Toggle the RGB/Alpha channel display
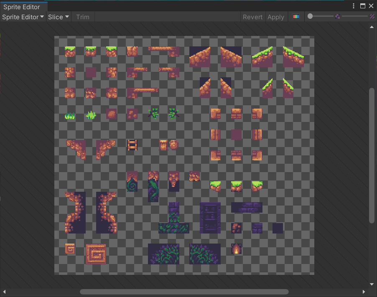The height and width of the screenshot is (297, 377). tap(297, 16)
